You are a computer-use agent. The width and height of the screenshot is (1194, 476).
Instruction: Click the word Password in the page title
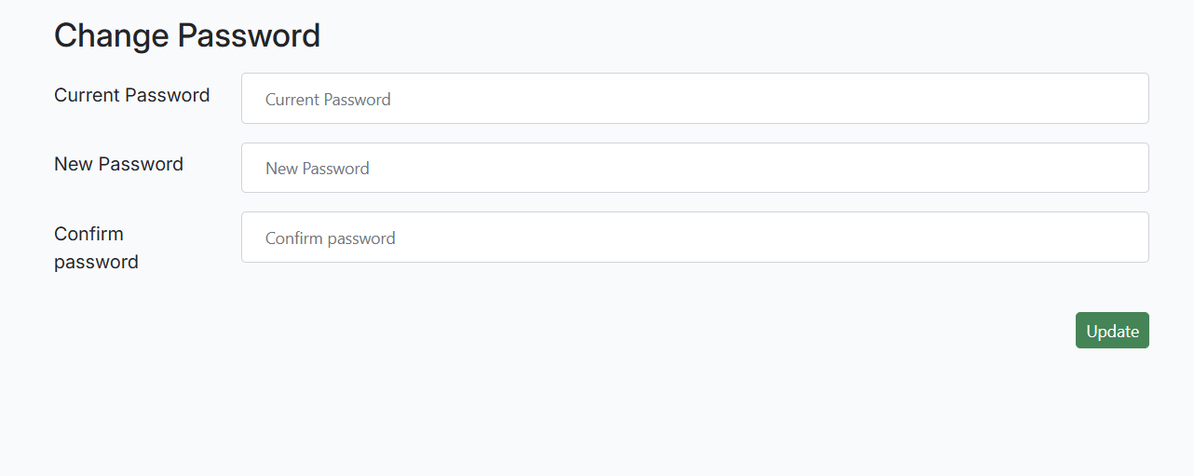(249, 35)
